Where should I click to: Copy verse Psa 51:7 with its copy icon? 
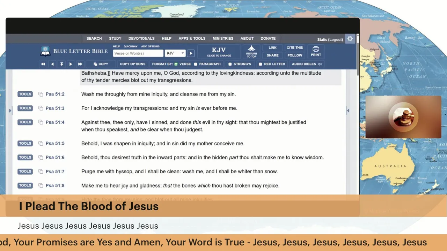point(41,172)
